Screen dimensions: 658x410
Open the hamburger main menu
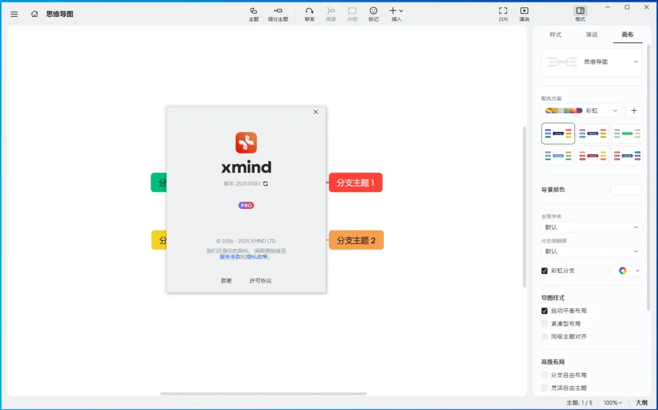point(14,14)
